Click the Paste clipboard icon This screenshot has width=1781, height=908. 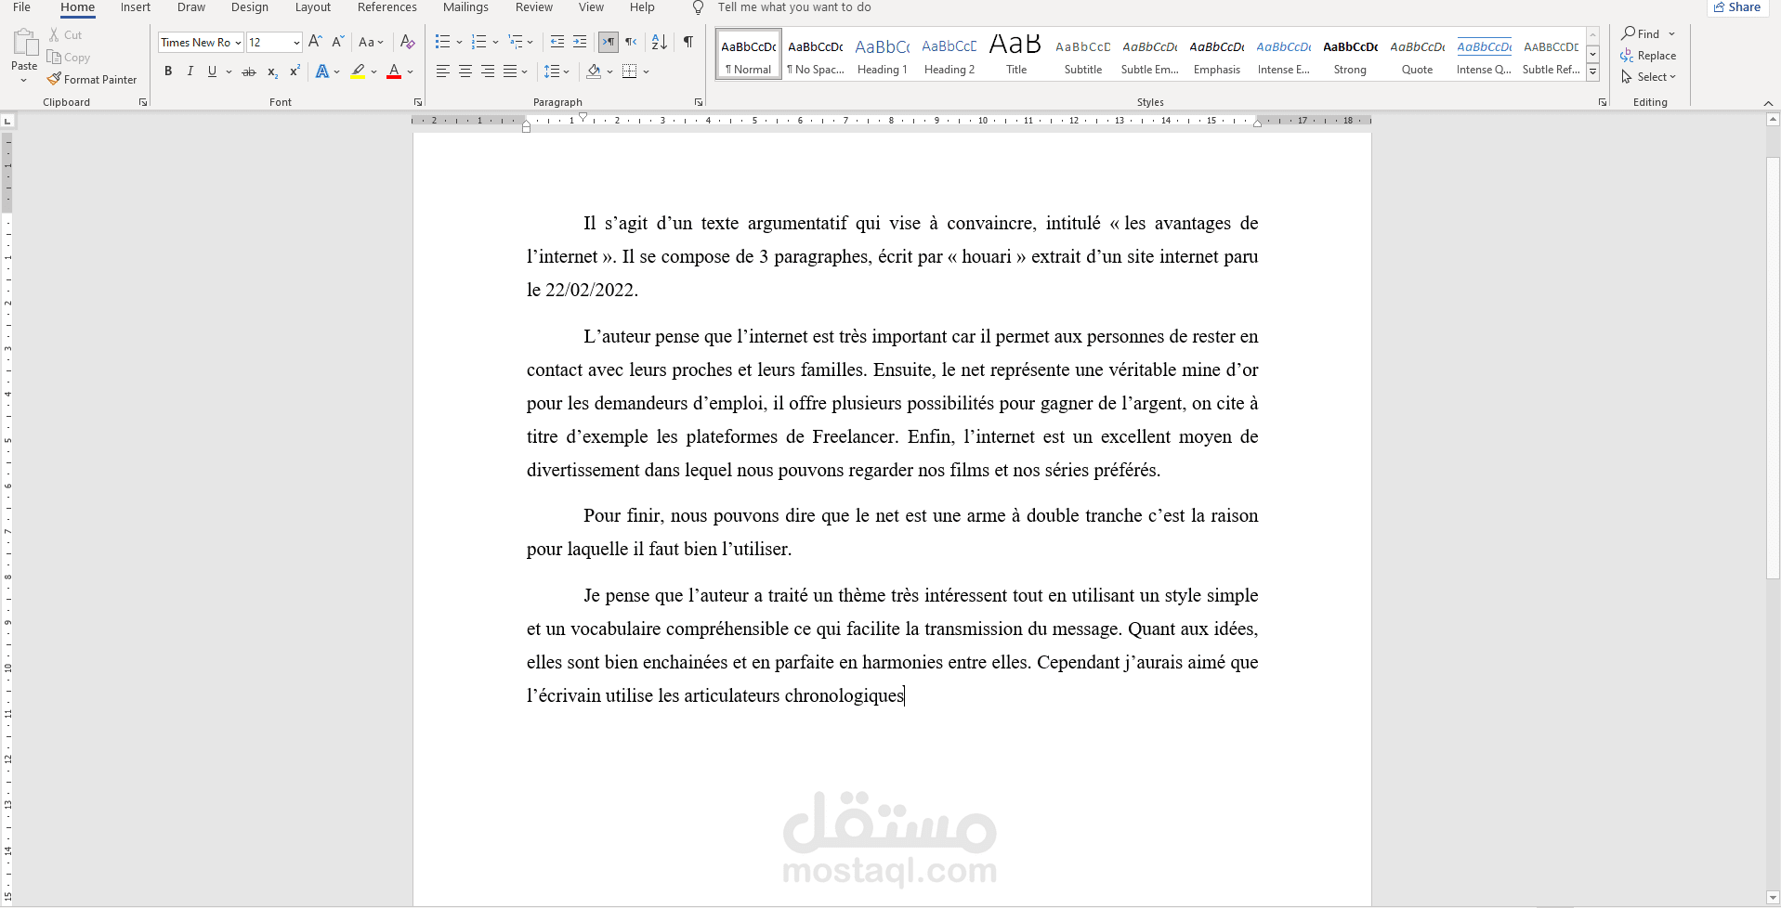(25, 43)
